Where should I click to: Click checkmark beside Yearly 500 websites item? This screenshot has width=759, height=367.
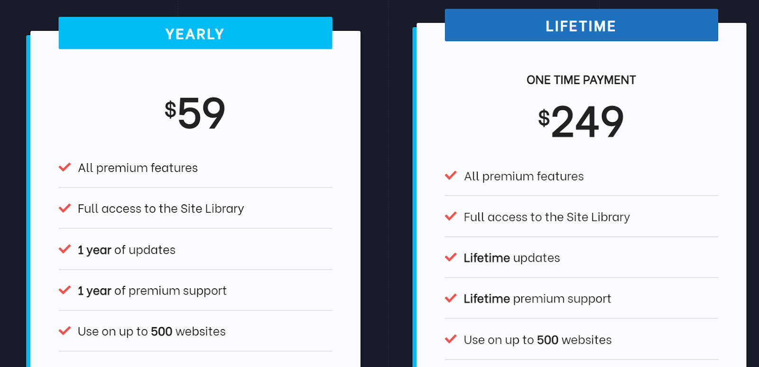tap(65, 331)
